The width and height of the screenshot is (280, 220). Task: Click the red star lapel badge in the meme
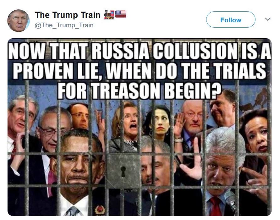pyautogui.click(x=100, y=210)
